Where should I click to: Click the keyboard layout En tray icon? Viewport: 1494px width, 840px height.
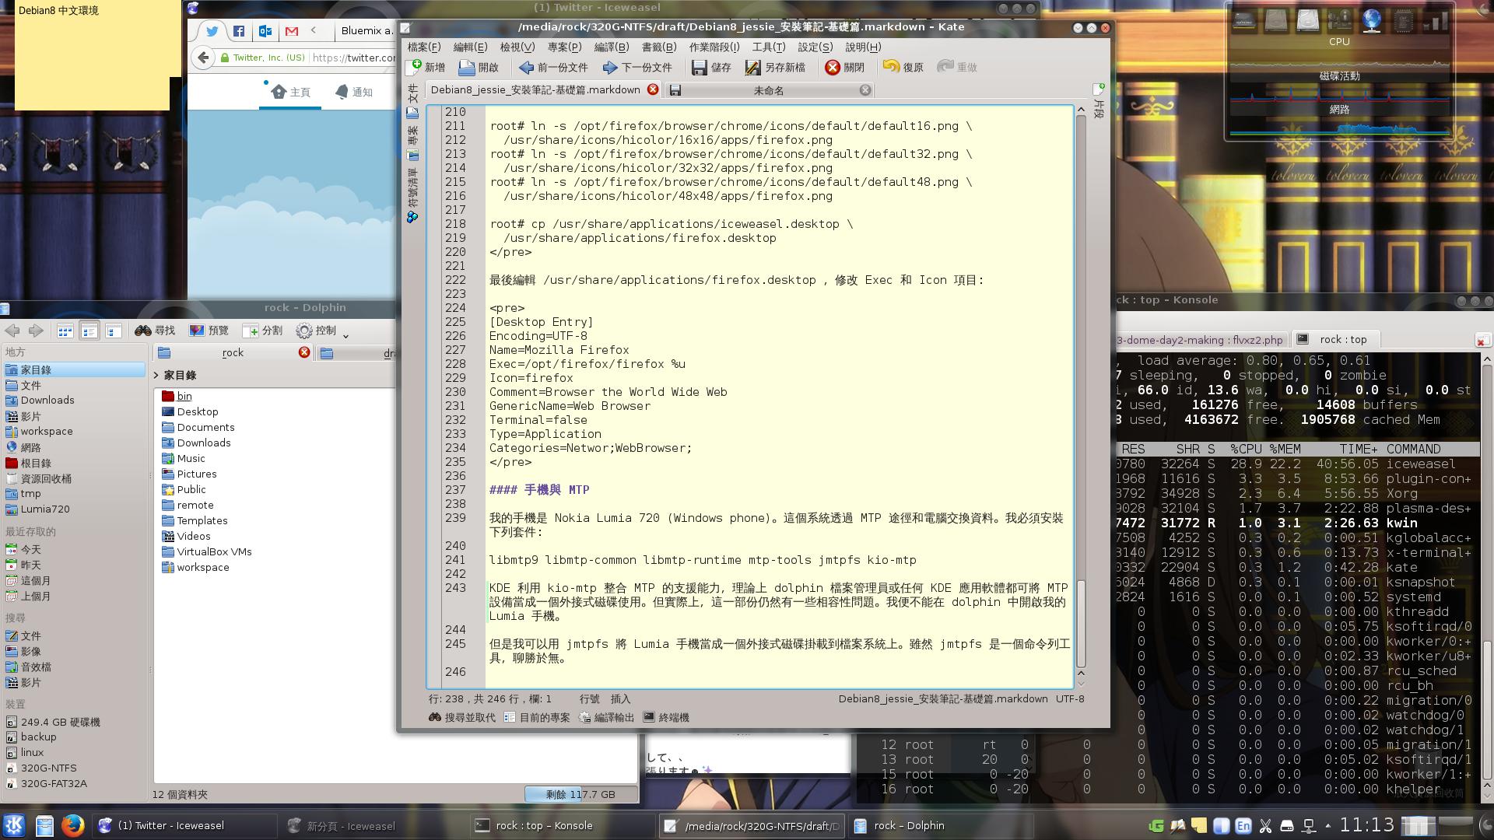(x=1243, y=825)
